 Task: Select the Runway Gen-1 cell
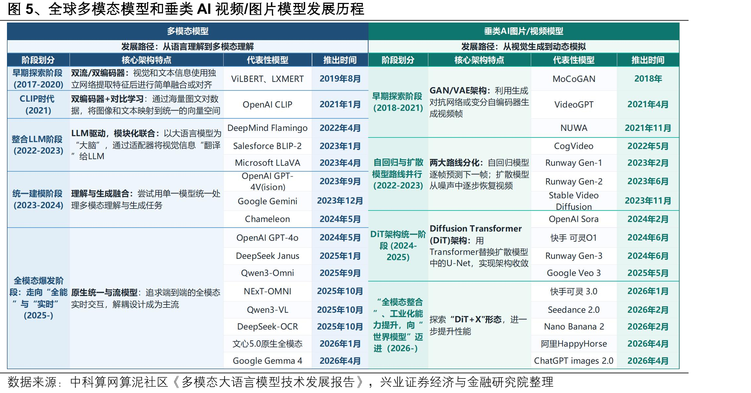[x=574, y=163]
